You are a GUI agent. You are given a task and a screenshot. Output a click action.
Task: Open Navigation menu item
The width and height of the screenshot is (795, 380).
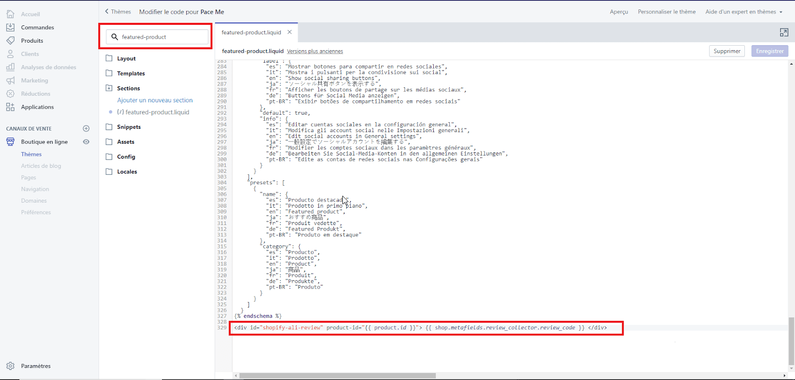point(35,189)
